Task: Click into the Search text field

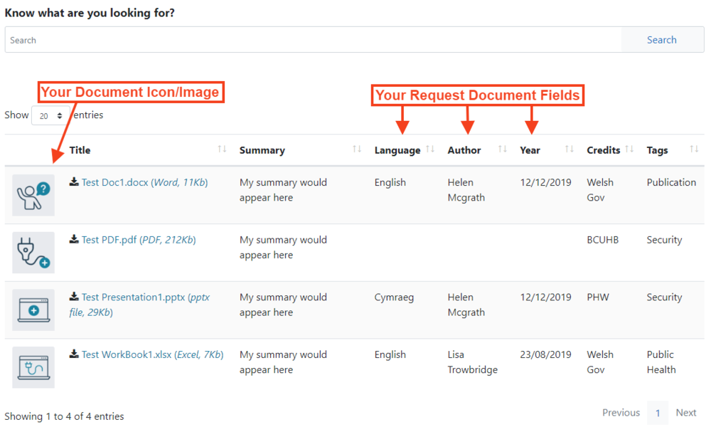Action: tap(313, 40)
